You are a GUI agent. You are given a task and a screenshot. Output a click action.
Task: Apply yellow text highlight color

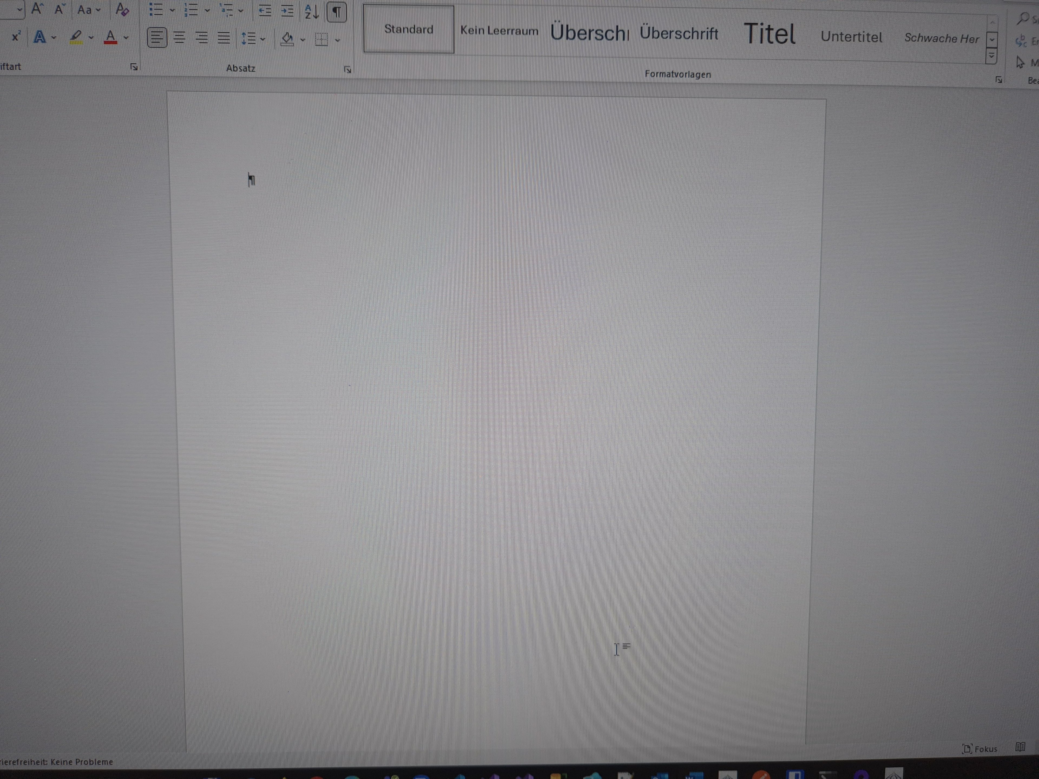tap(76, 37)
